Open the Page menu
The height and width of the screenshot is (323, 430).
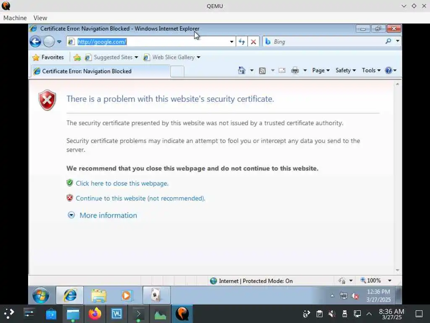click(x=321, y=70)
